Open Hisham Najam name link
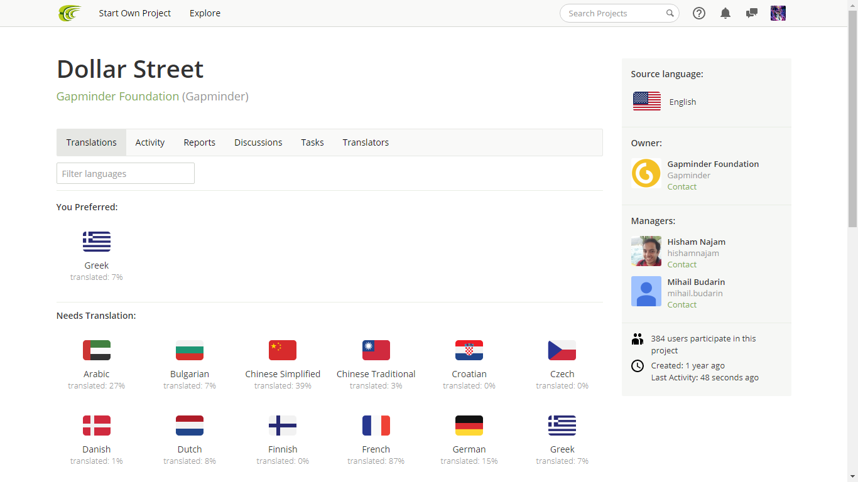The width and height of the screenshot is (858, 482). (697, 242)
